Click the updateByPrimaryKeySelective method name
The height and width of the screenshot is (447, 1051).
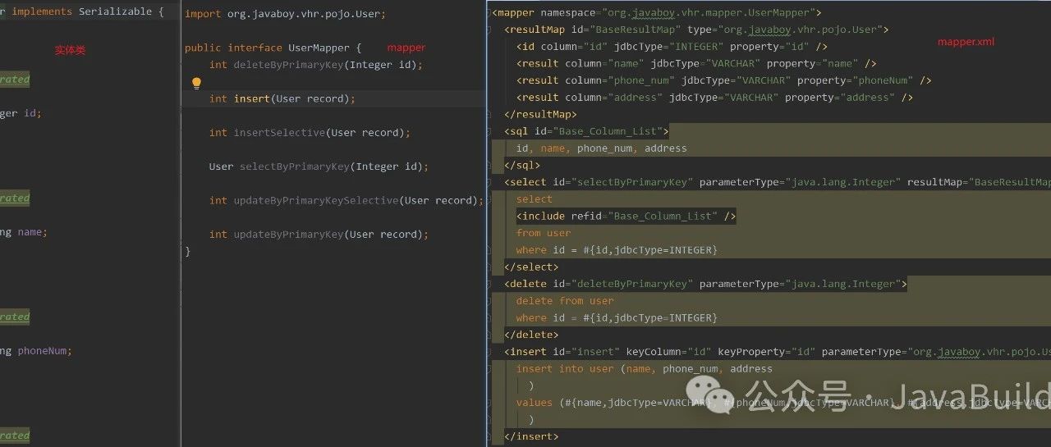pyautogui.click(x=316, y=201)
